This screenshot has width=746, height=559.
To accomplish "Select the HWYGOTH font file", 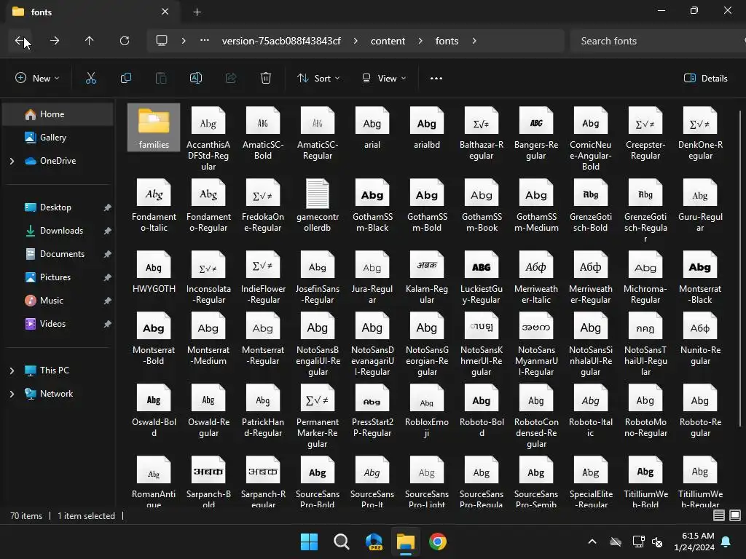I will click(x=154, y=272).
